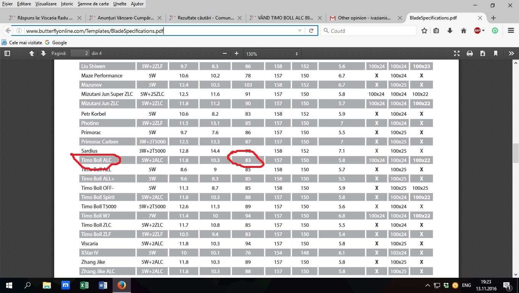This screenshot has width=519, height=293.
Task: Open the Vizualizare menu
Action: pos(46,4)
